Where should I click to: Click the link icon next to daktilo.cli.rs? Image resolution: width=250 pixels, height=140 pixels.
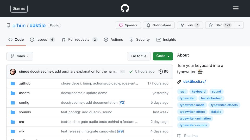pos(179,82)
